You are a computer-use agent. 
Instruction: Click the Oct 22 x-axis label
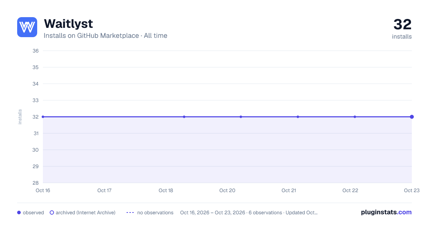(x=350, y=190)
